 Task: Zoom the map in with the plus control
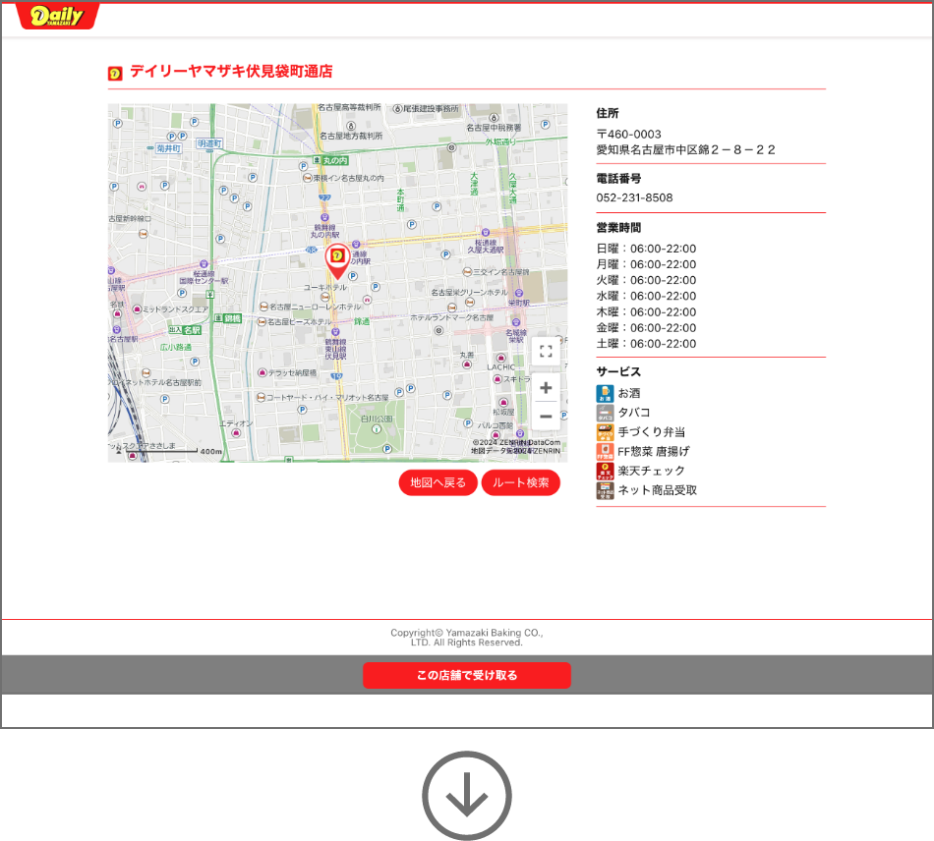546,388
